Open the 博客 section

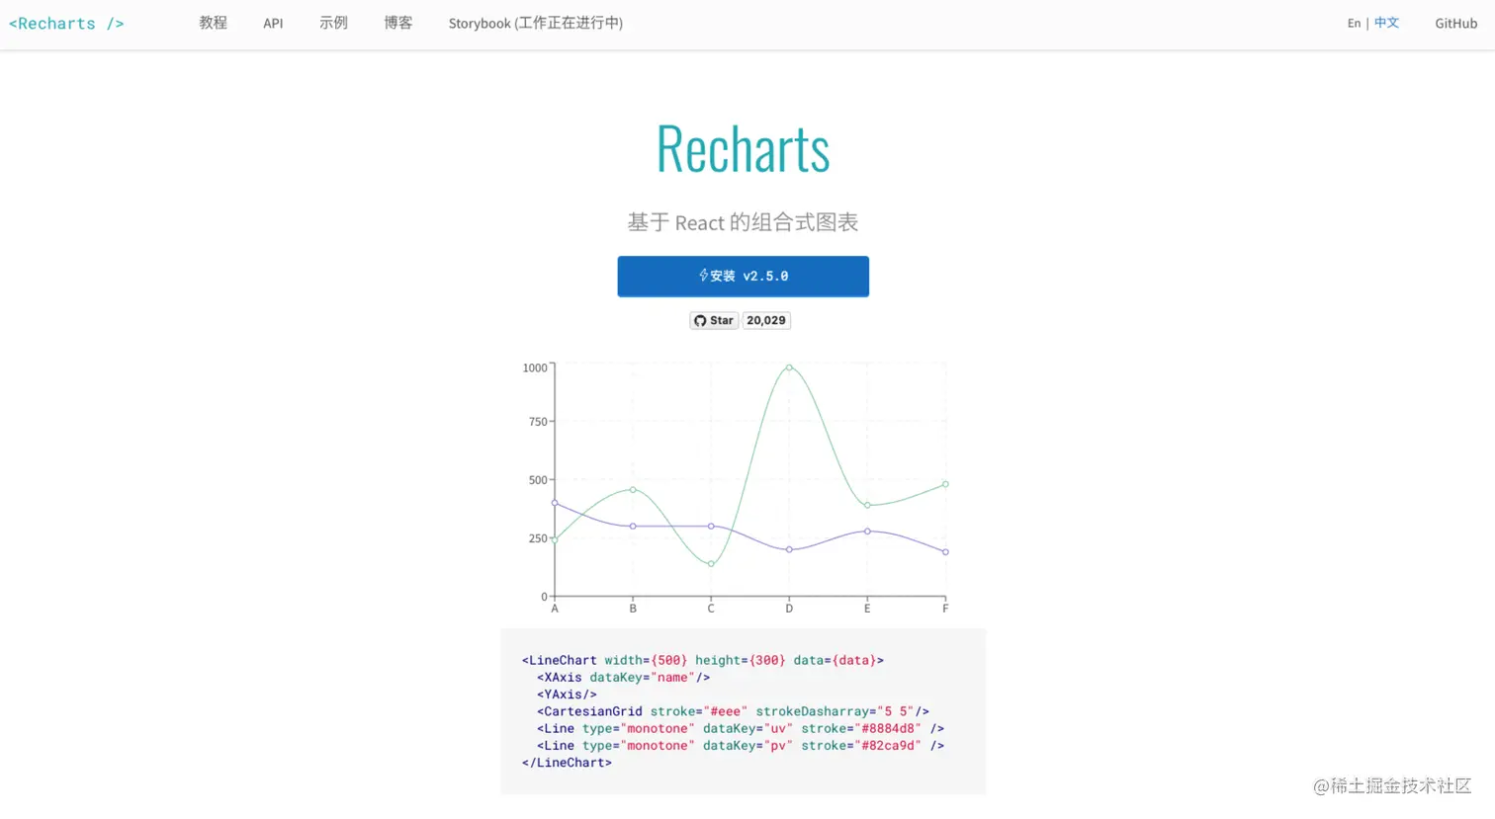click(x=398, y=23)
